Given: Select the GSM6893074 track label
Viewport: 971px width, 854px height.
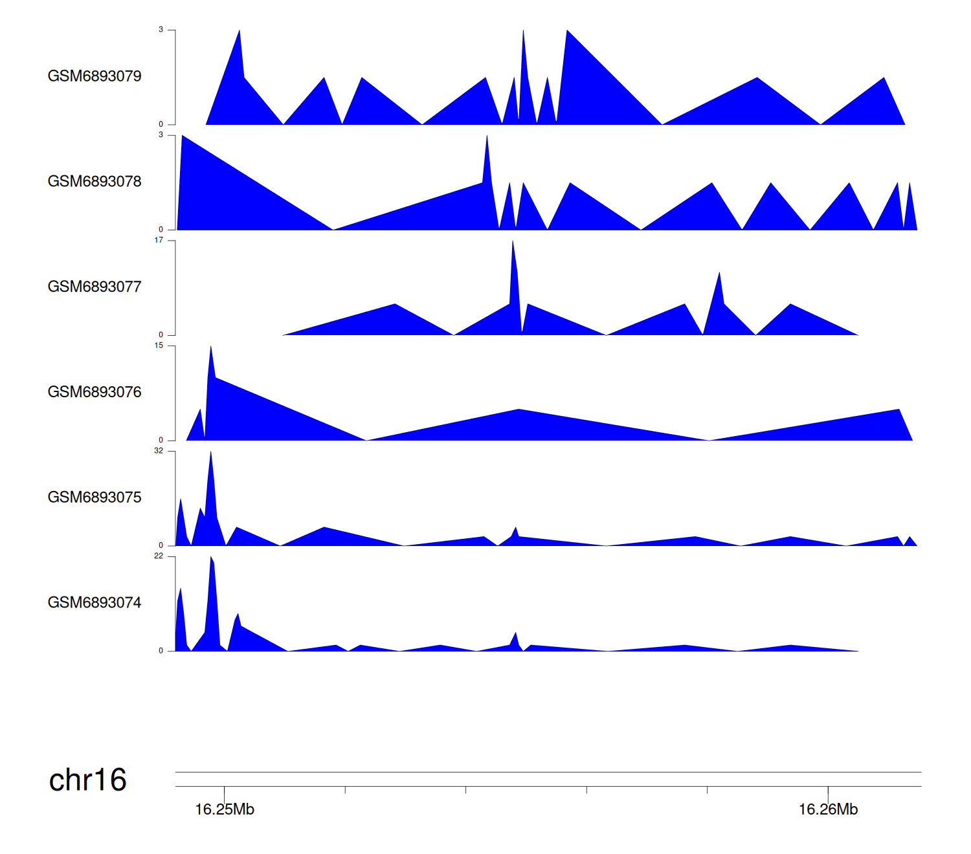Looking at the screenshot, I should [x=95, y=603].
